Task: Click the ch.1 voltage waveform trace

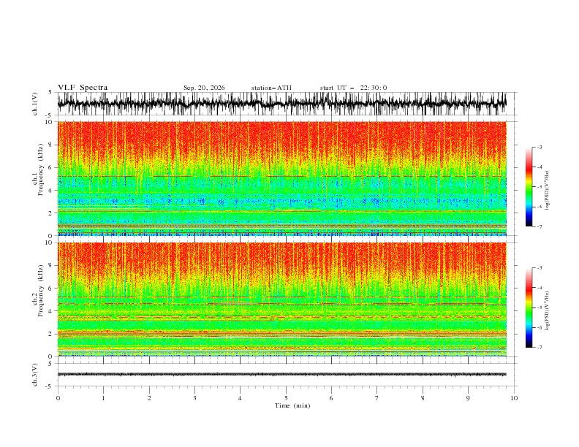Action: [x=281, y=104]
